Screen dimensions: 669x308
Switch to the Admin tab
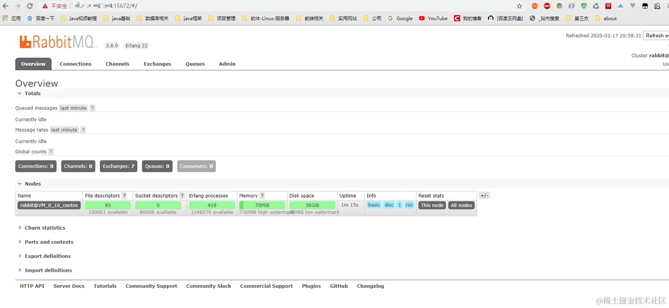pos(227,64)
